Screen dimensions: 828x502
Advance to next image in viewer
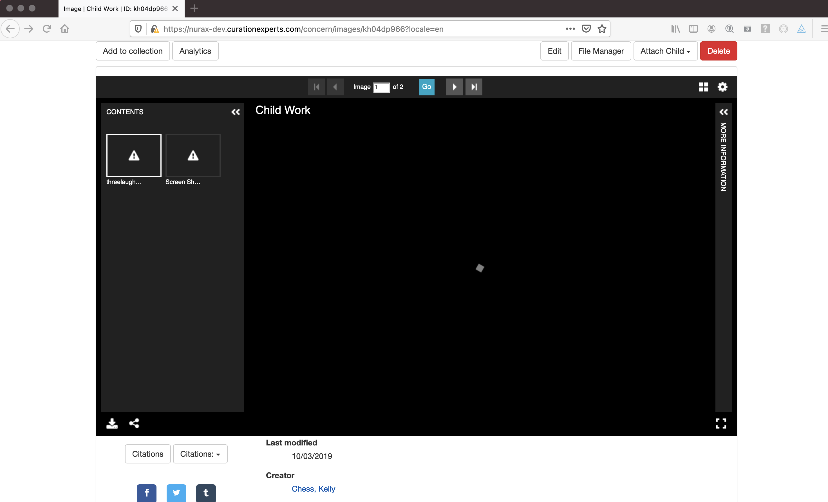click(x=454, y=87)
